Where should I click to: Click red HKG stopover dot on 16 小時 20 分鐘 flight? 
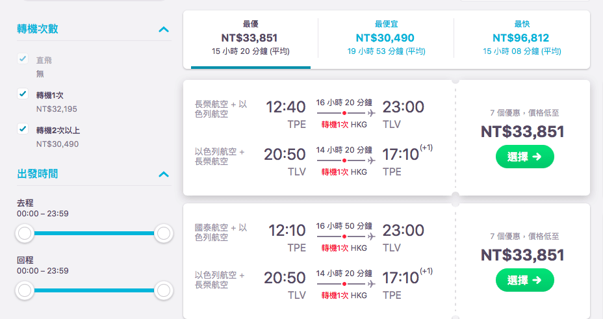coord(344,114)
